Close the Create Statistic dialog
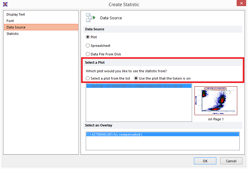The image size is (248, 169). click(242, 4)
